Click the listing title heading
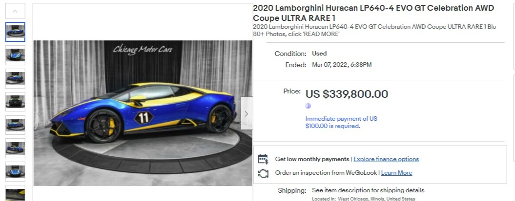The height and width of the screenshot is (201, 515). click(x=373, y=13)
